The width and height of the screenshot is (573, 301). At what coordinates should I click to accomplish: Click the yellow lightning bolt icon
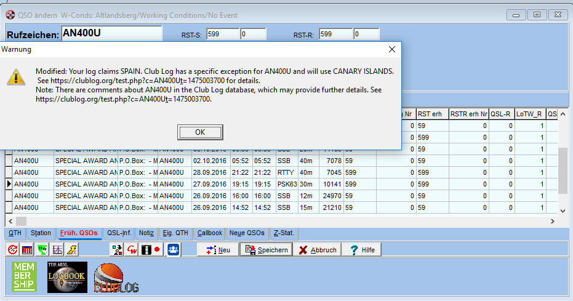pos(72,250)
